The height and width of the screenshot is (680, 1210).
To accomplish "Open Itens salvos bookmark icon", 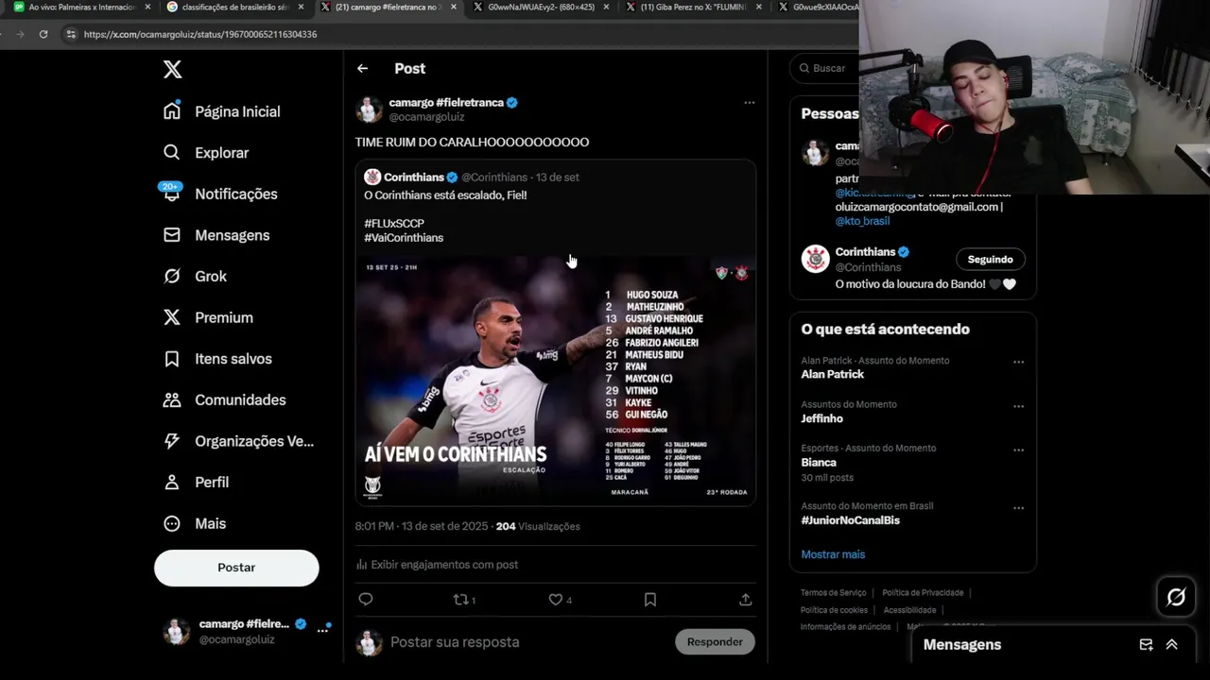I will tap(171, 359).
